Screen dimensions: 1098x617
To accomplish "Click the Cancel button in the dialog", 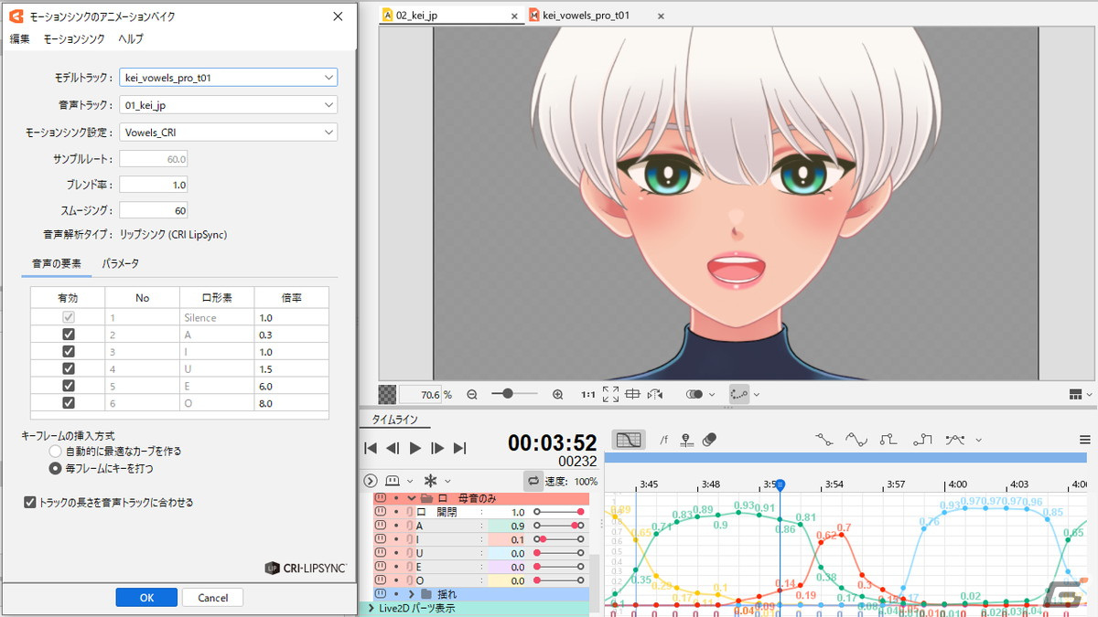I will click(x=212, y=597).
